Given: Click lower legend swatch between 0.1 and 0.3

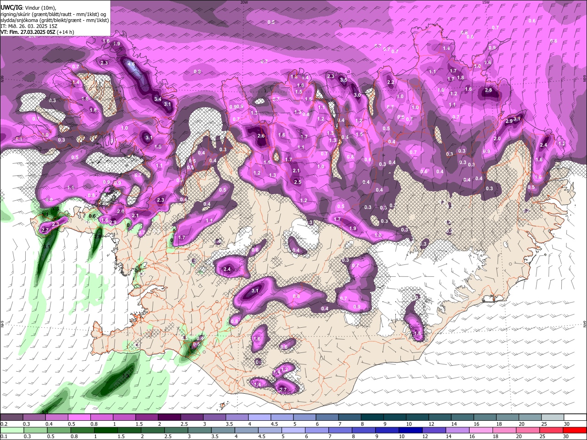Looking at the screenshot, I should tap(13, 430).
